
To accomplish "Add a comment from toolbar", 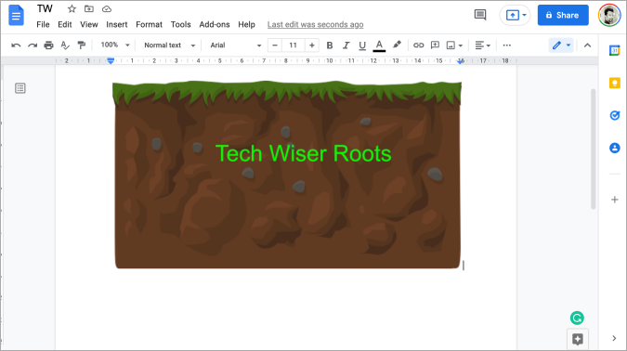I will click(435, 45).
